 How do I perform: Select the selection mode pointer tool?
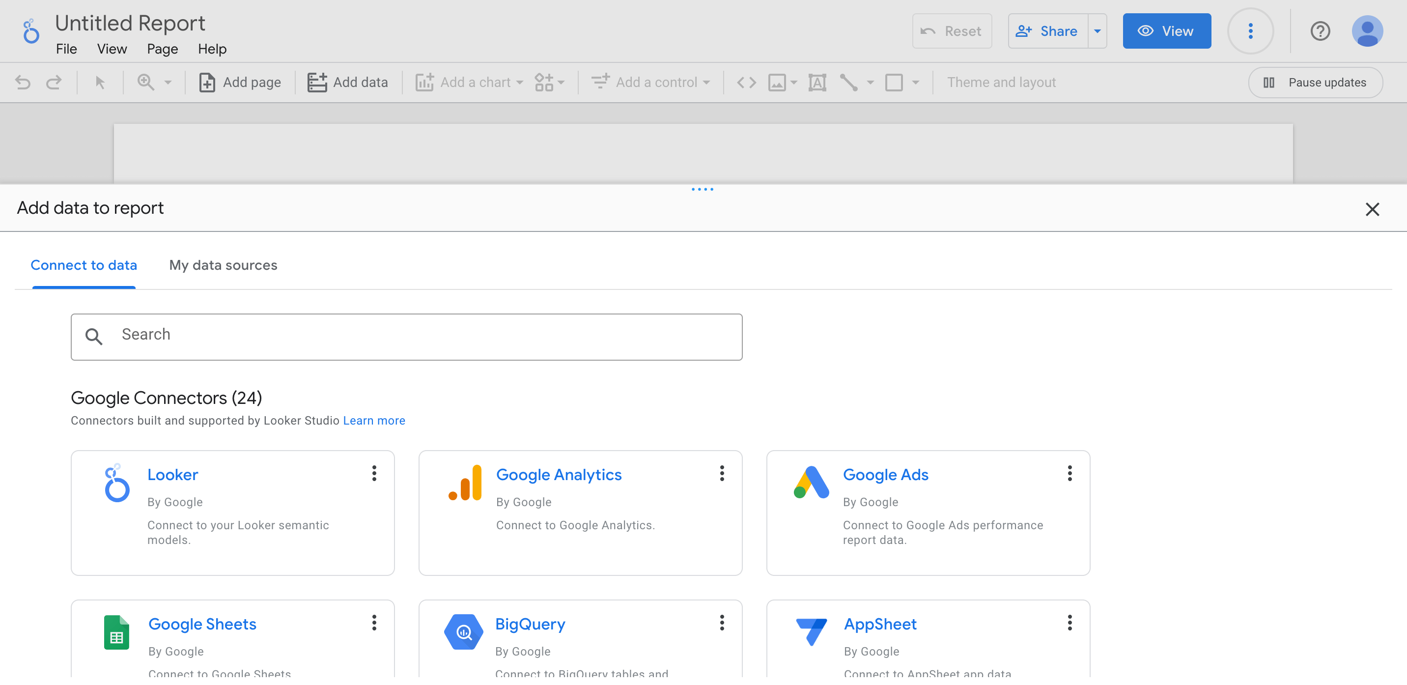pos(100,83)
